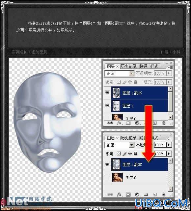Open 正常 blend mode dropdown in upper panel
The image size is (191, 211).
click(x=131, y=73)
